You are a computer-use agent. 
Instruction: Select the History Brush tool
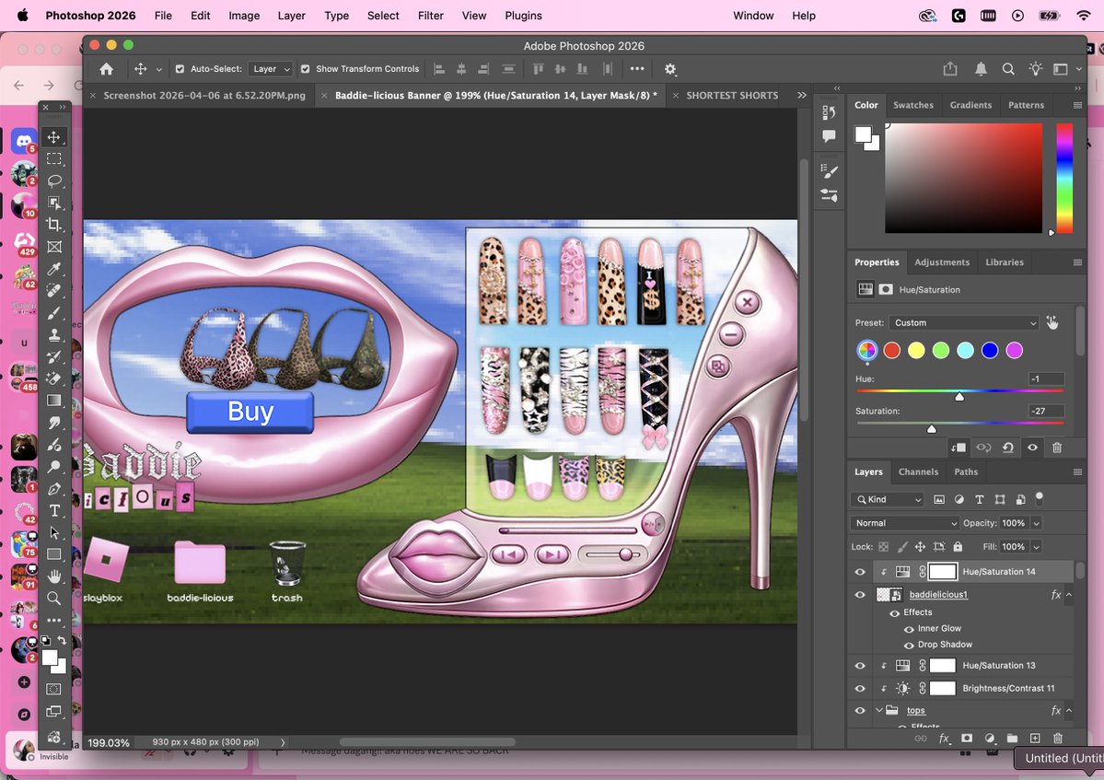pos(53,357)
